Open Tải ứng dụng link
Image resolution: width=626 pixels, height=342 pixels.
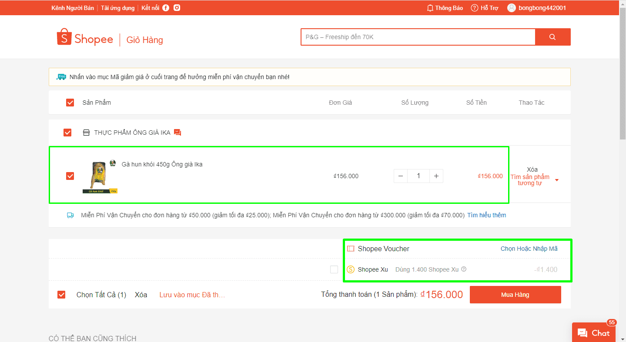(118, 8)
